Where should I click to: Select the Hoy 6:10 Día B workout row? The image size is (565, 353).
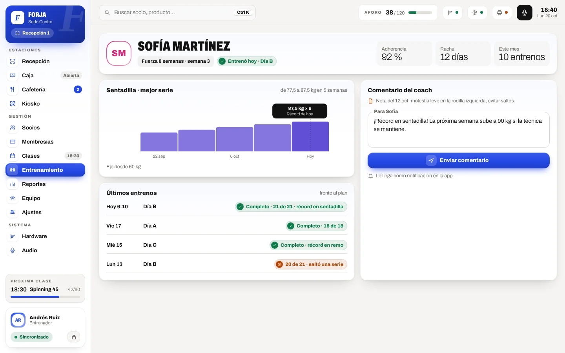227,207
